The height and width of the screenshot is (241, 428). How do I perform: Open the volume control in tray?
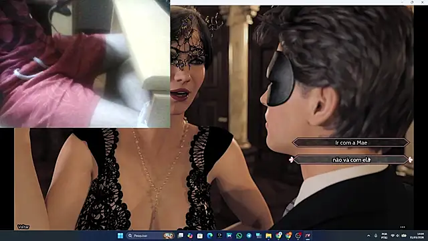(398, 236)
